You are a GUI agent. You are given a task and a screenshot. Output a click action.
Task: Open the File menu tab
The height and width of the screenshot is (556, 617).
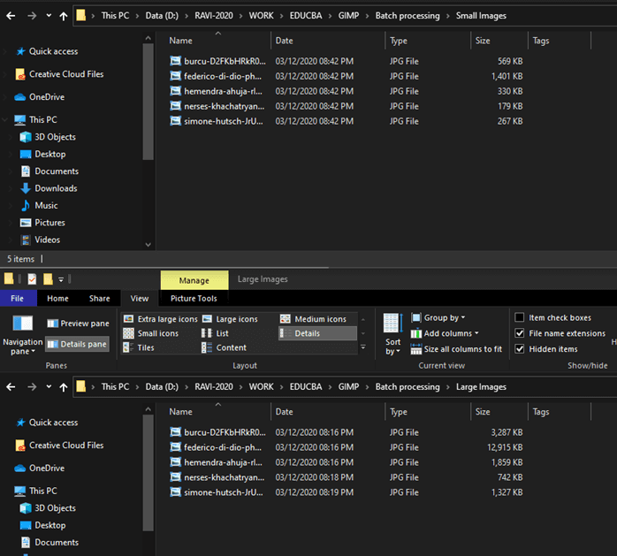click(18, 299)
